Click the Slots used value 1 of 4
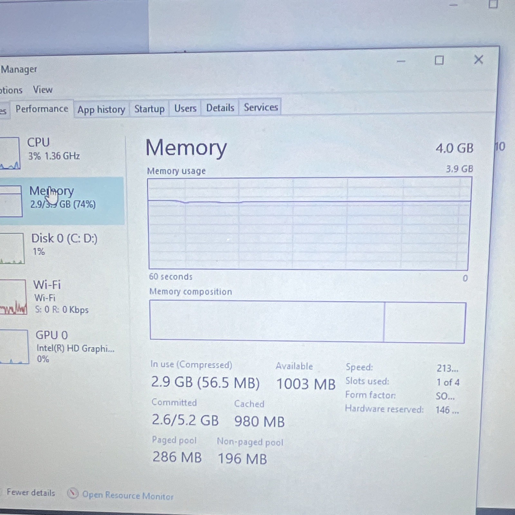Image resolution: width=515 pixels, height=515 pixels. click(x=448, y=382)
